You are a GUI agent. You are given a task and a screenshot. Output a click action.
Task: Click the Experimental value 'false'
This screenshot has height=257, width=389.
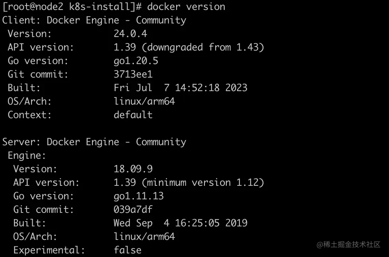pyautogui.click(x=128, y=250)
